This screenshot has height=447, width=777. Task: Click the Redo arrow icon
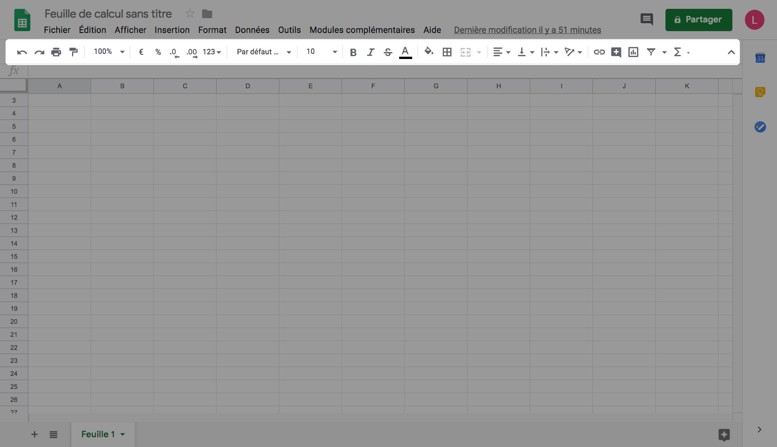[x=40, y=52]
